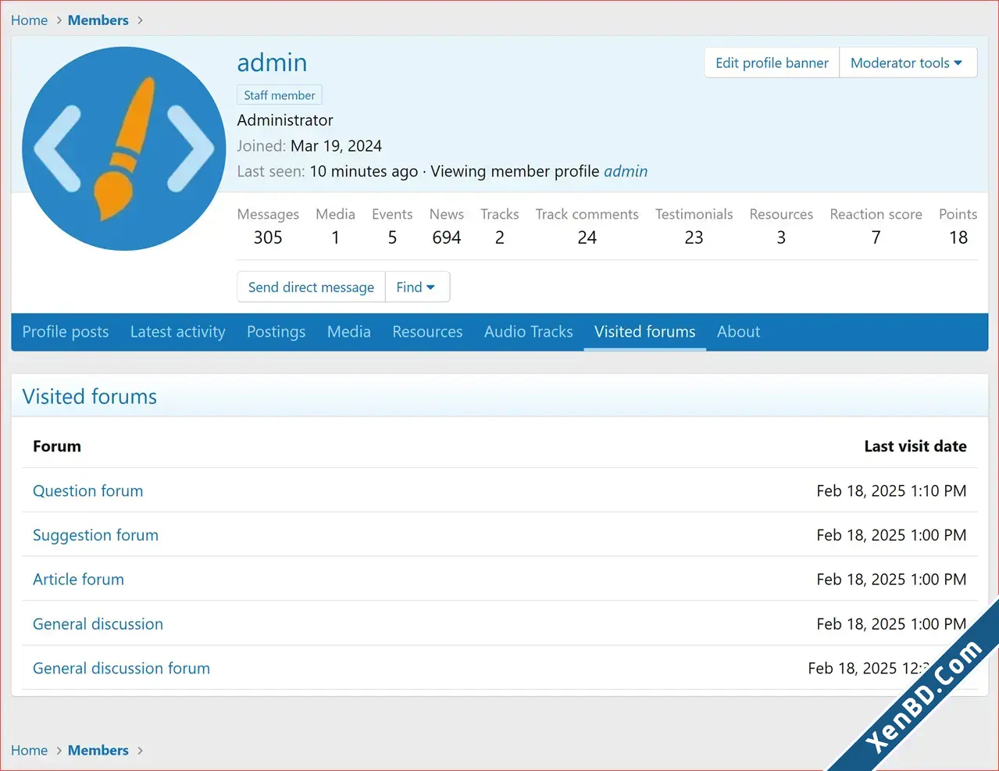Open the Article forum link
This screenshot has height=771, width=999.
point(78,580)
